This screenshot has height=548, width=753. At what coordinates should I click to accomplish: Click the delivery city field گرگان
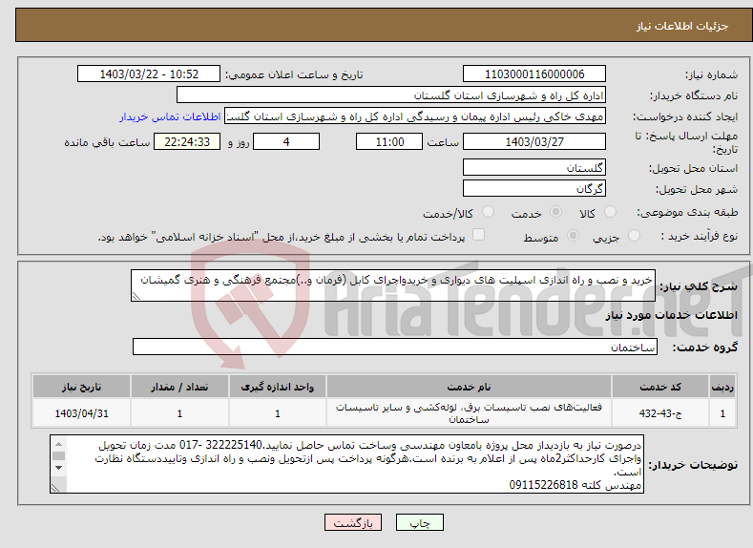pyautogui.click(x=534, y=188)
